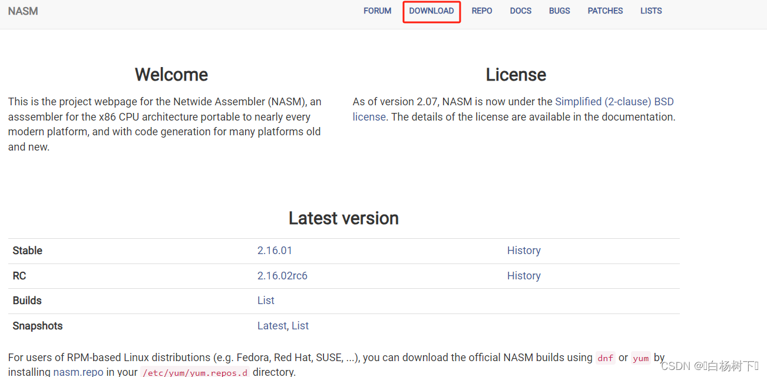Click the yum code snippet
This screenshot has height=377, width=767.
point(641,358)
